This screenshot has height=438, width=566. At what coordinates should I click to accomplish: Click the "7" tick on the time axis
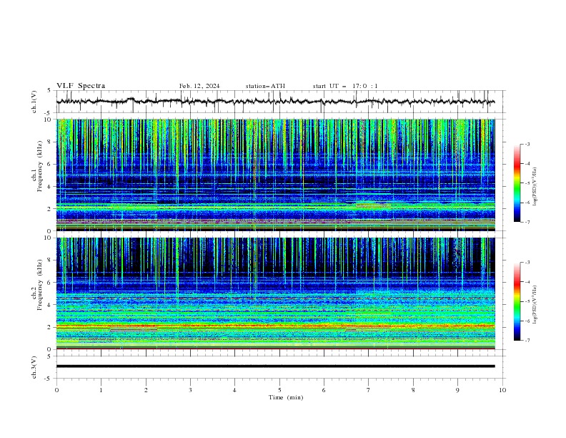tap(369, 390)
